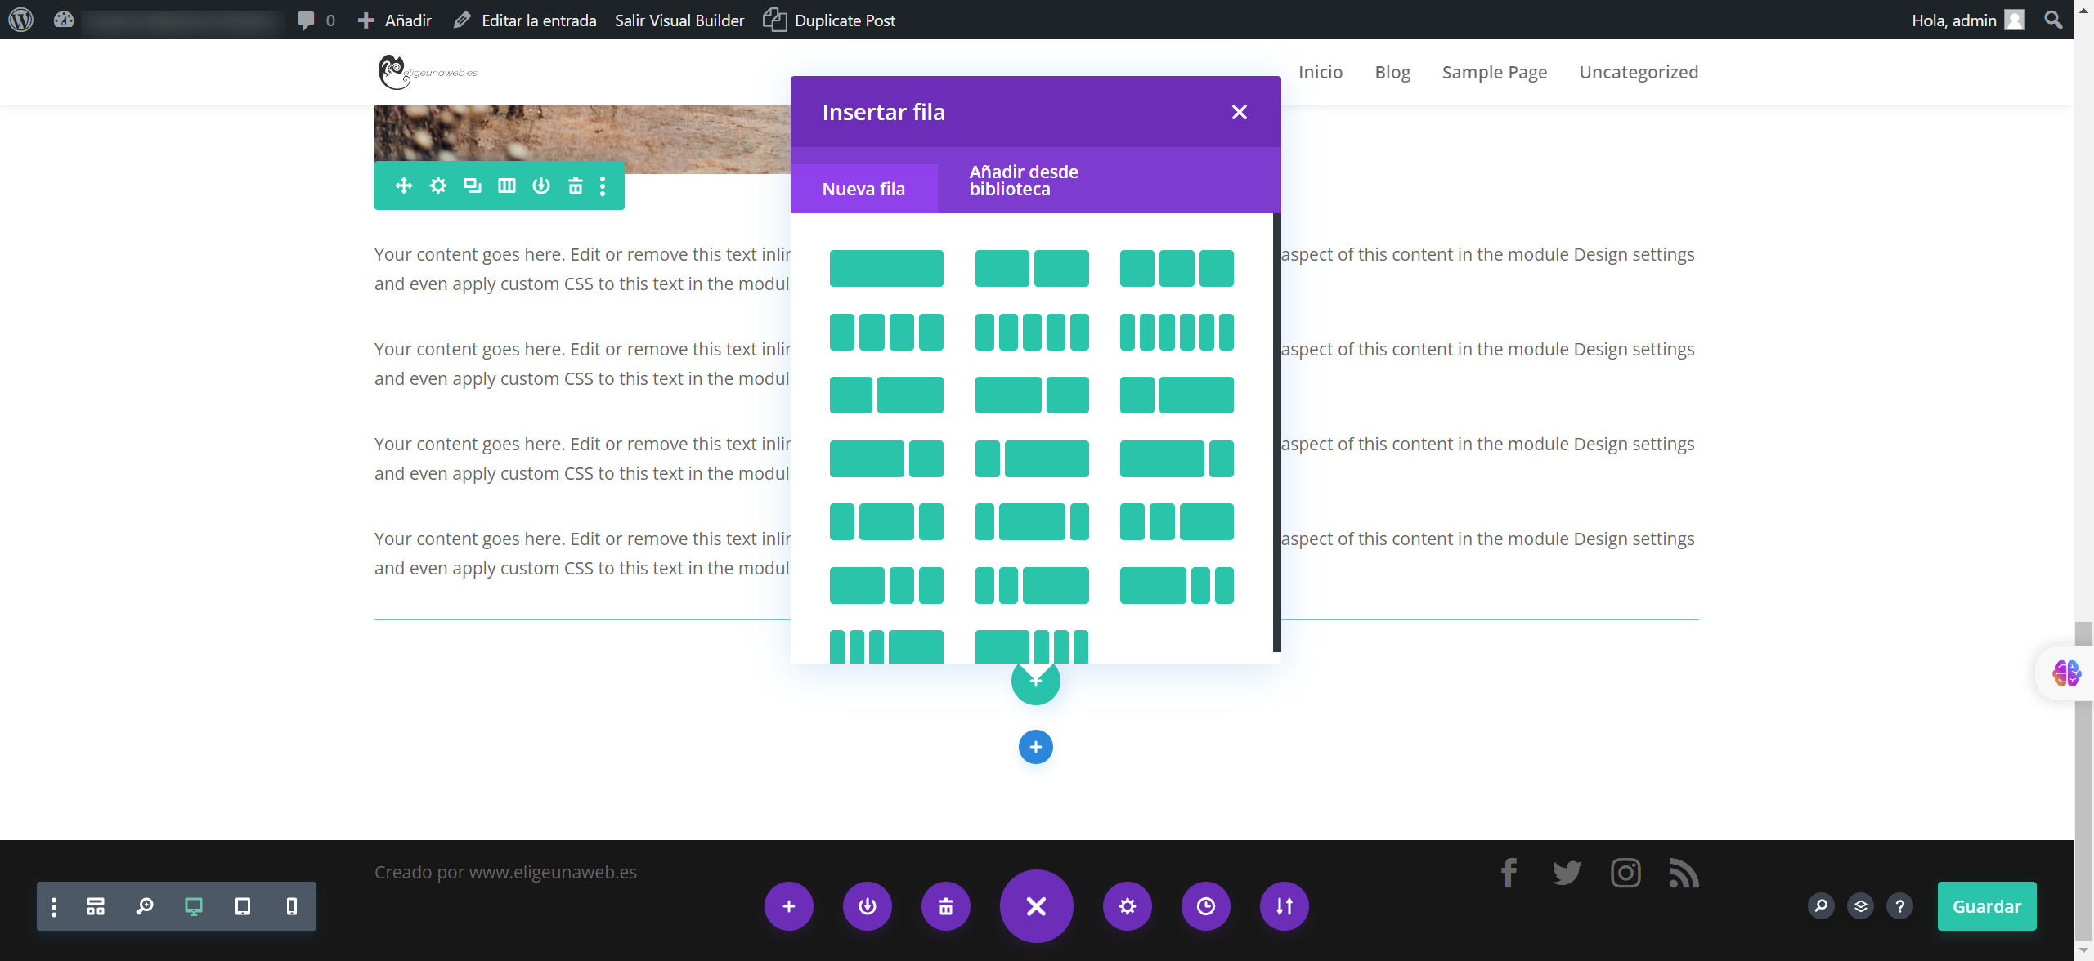
Task: Delete the row with the trash icon
Action: point(576,185)
